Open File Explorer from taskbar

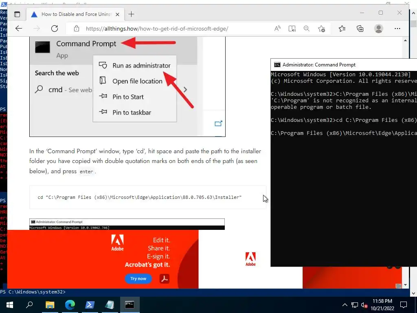[50, 305]
